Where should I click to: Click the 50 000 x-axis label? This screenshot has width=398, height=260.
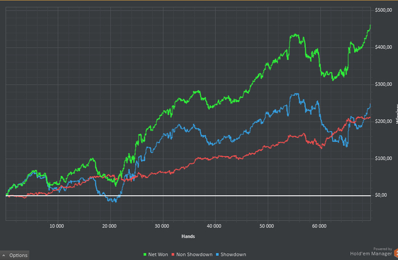[267, 226]
